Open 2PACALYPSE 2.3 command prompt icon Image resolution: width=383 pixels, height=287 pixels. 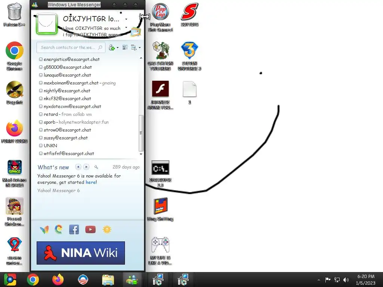160,173
